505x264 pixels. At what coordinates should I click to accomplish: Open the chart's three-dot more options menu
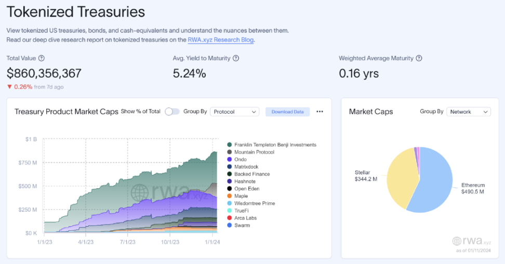[320, 112]
